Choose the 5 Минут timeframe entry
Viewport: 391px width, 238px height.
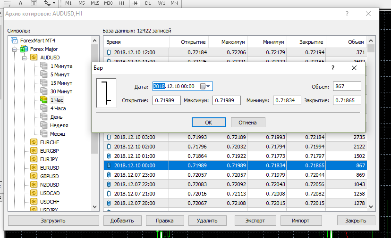coord(60,74)
